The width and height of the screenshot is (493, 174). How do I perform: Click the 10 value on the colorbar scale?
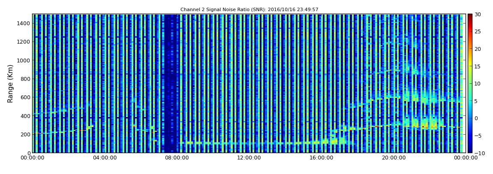[478, 84]
